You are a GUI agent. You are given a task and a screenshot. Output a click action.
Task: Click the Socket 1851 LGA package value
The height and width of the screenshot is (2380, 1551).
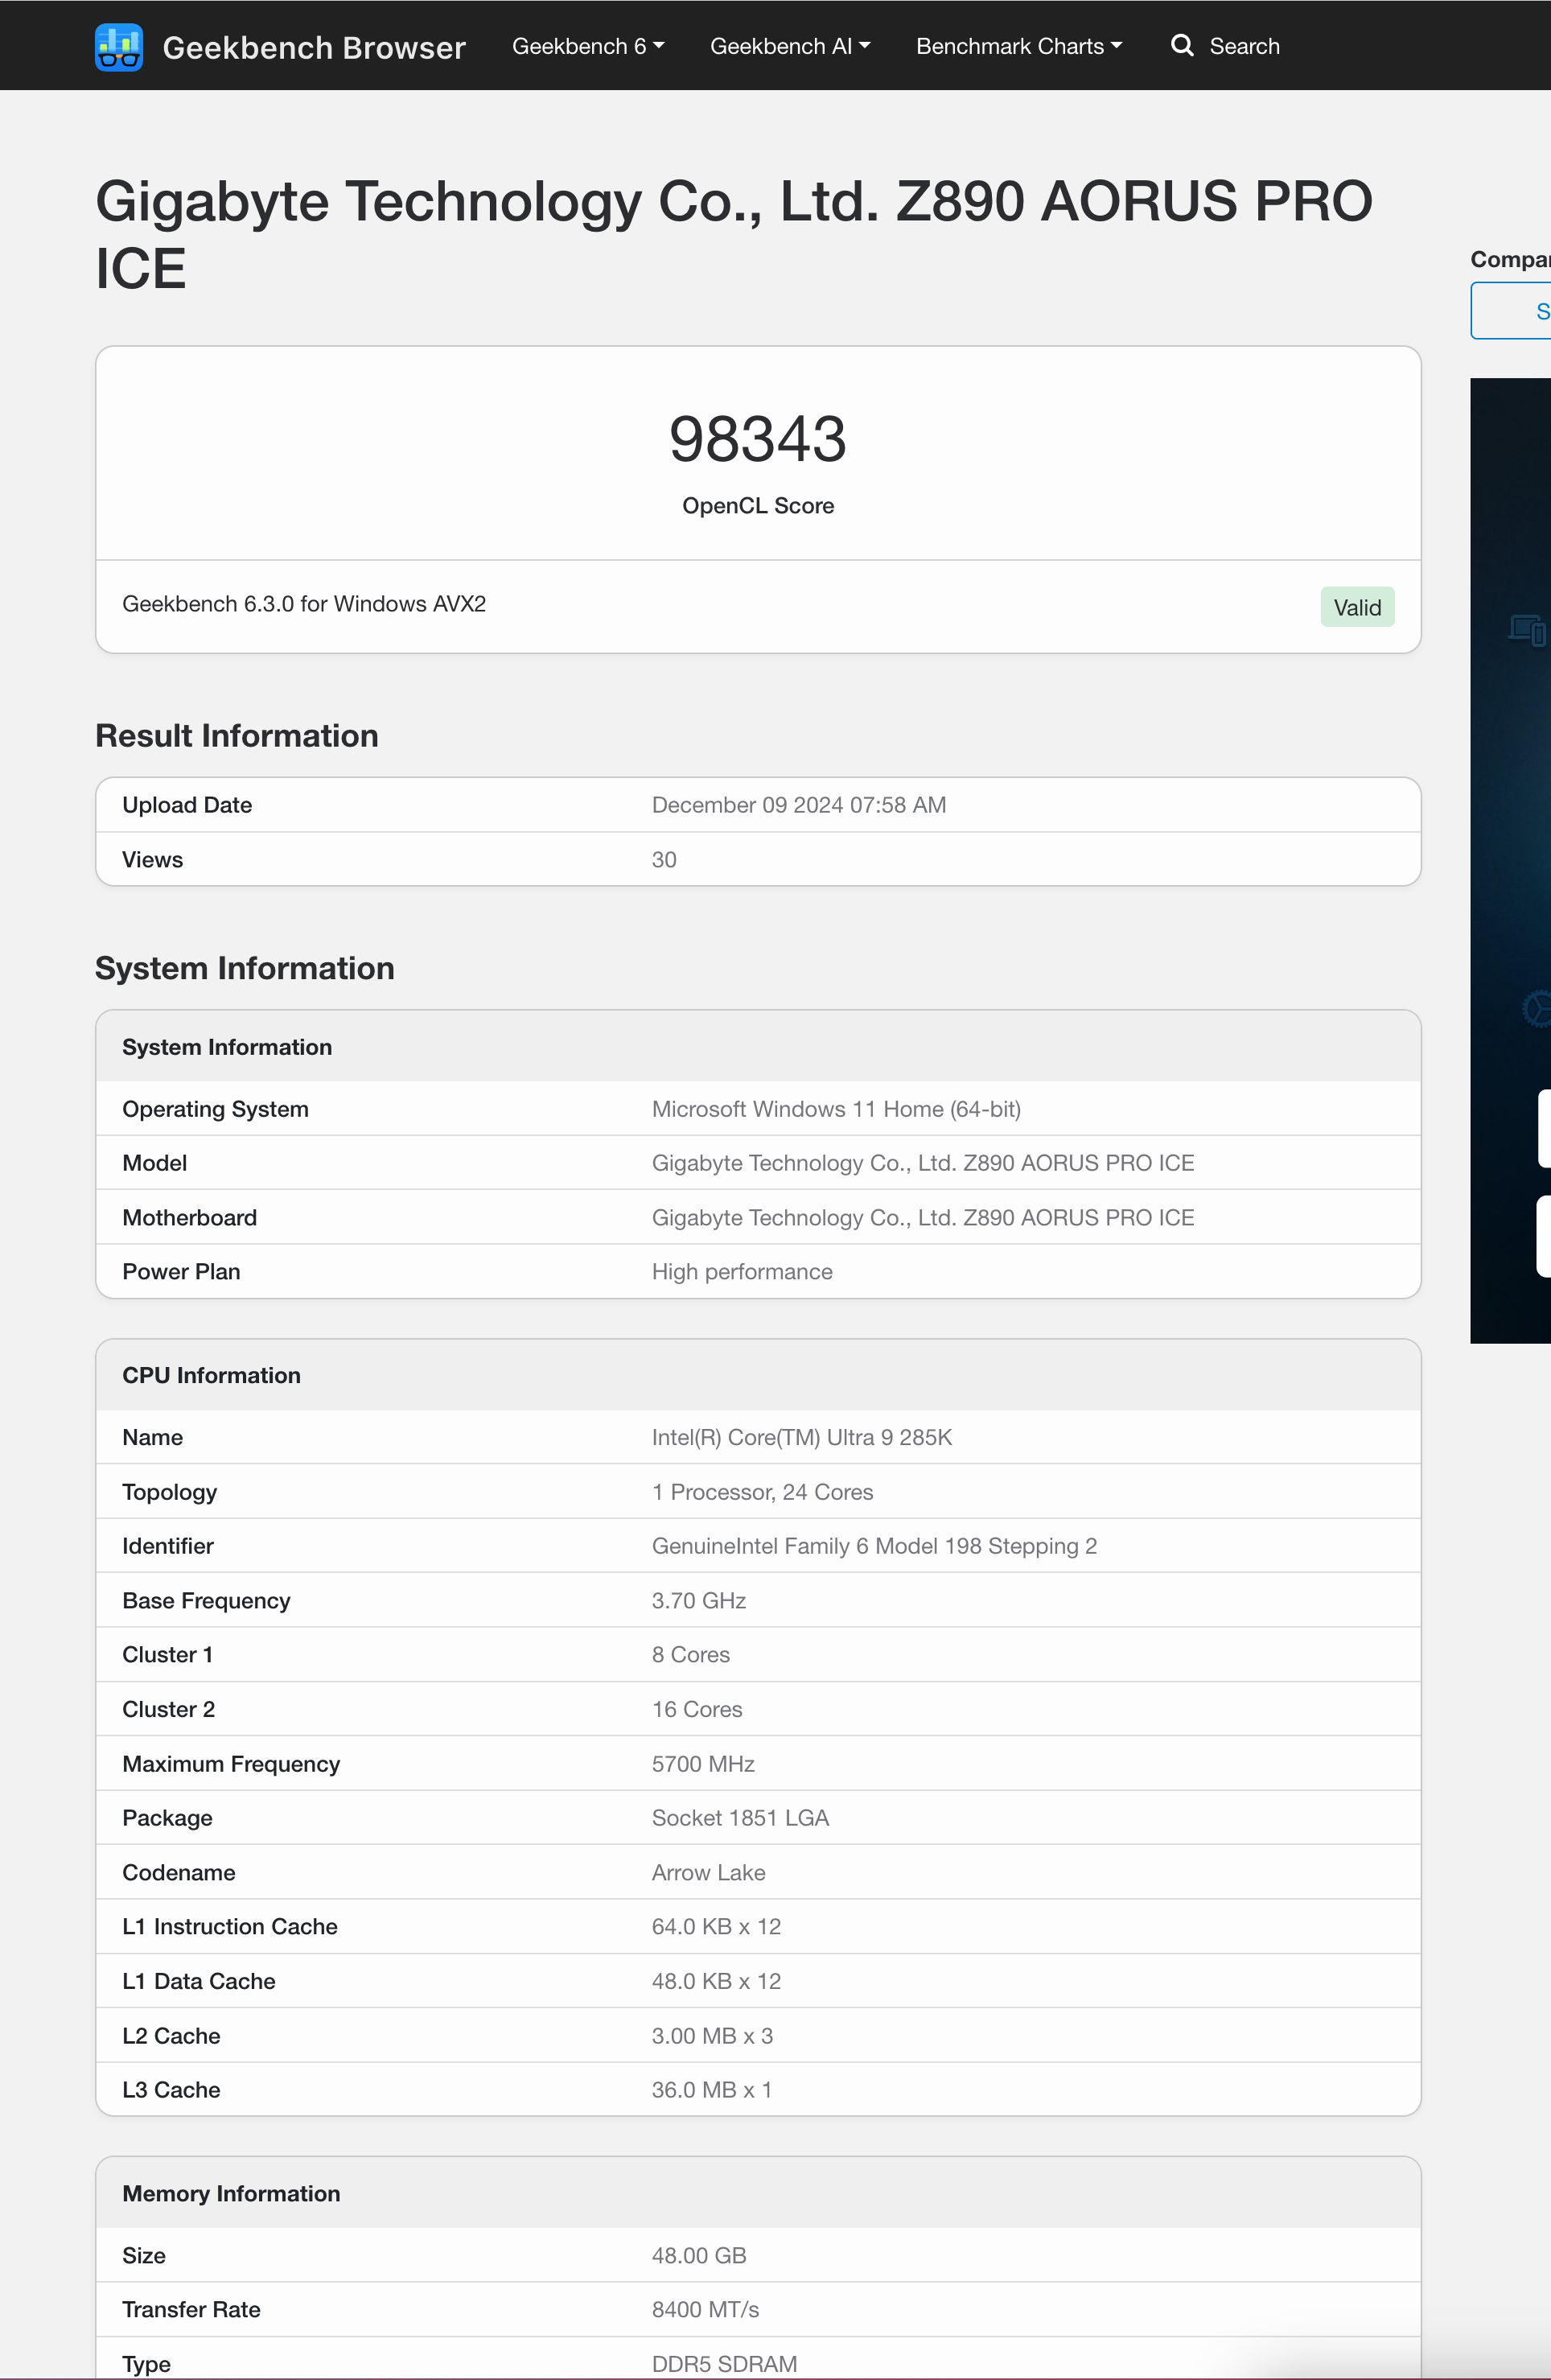pyautogui.click(x=740, y=1818)
